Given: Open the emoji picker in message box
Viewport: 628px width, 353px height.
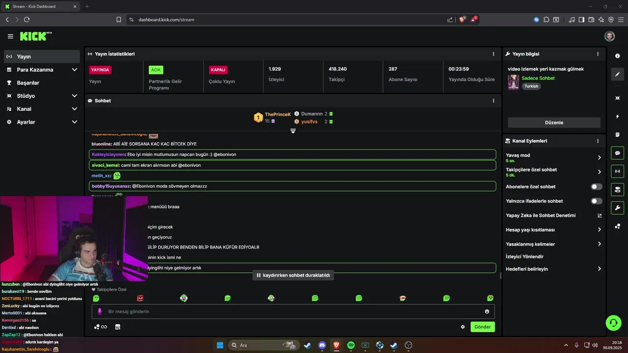Looking at the screenshot, I should tap(487, 311).
